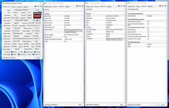Open Validation tab in the PCIe Resizable BAR window
Image resolution: width=169 pixels, height=108 pixels.
click(x=150, y=6)
